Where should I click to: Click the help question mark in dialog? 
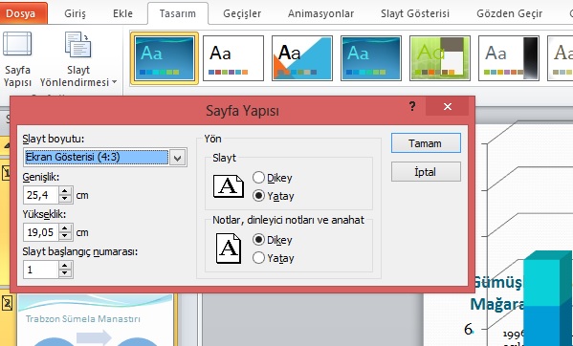[x=412, y=106]
